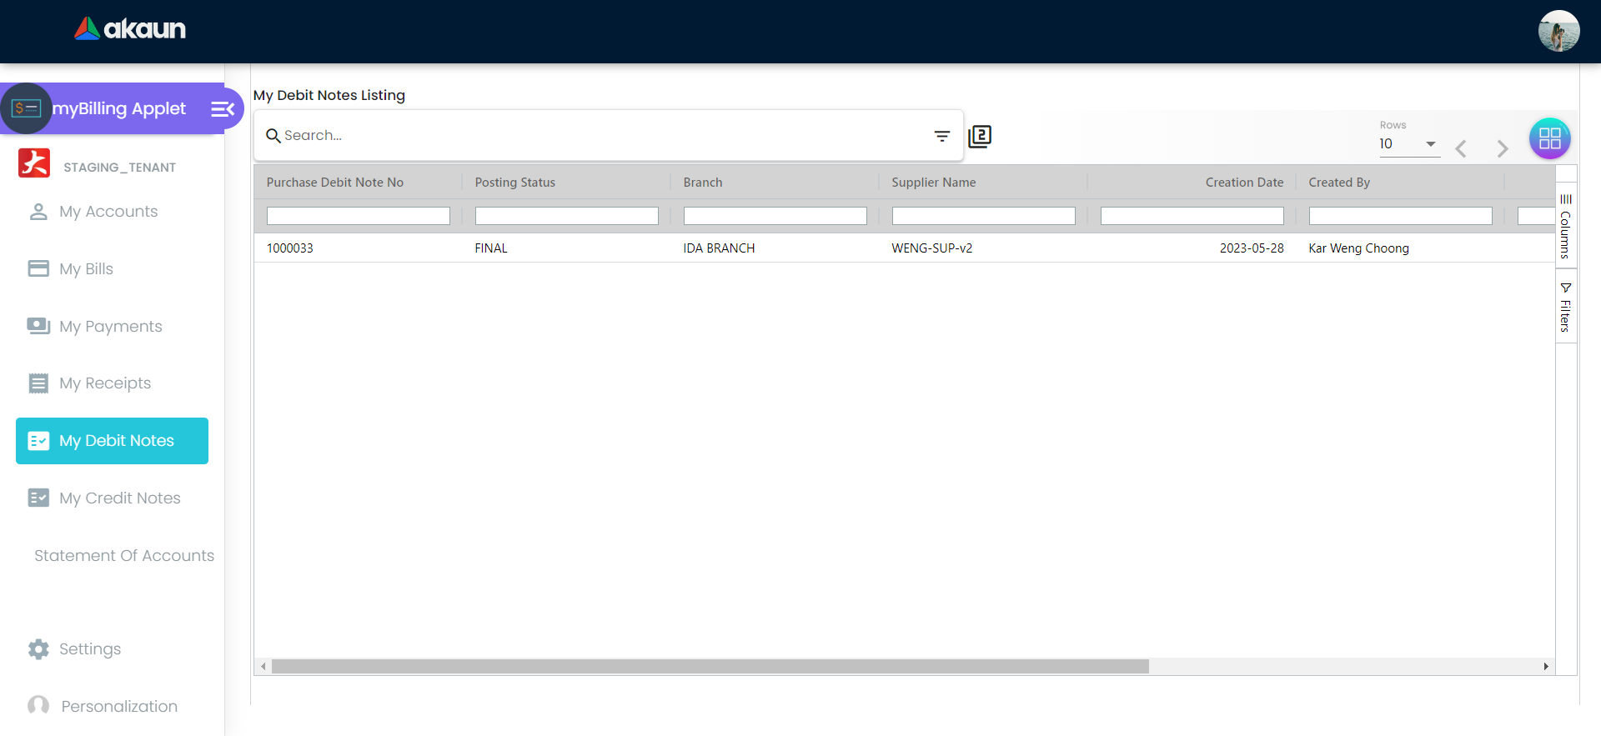Click the Branch filter box
This screenshot has height=736, width=1601.
(x=775, y=216)
